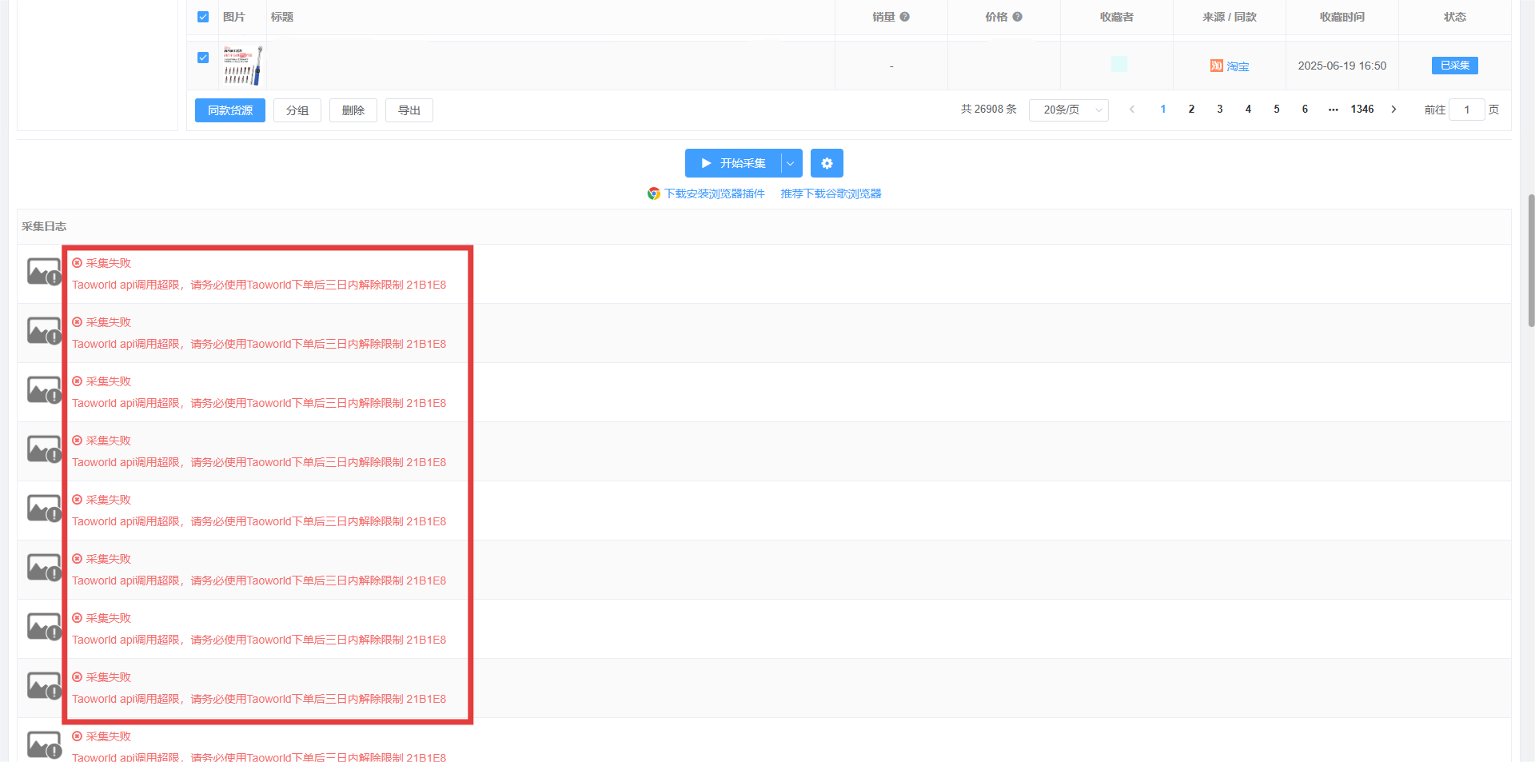The image size is (1535, 762).
Task: Open collection settings gear button
Action: [x=827, y=163]
